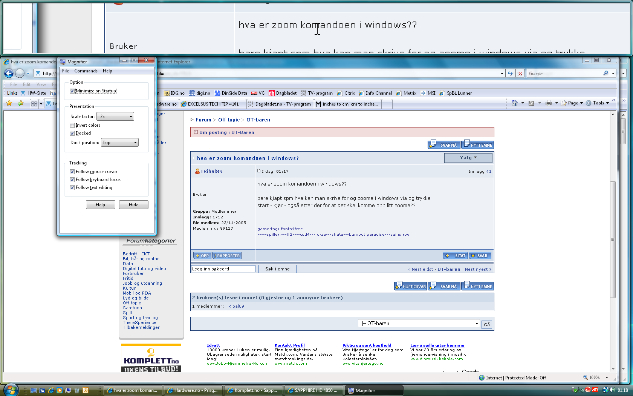The height and width of the screenshot is (396, 633).
Task: Click the volume speaker tray icon
Action: point(612,390)
